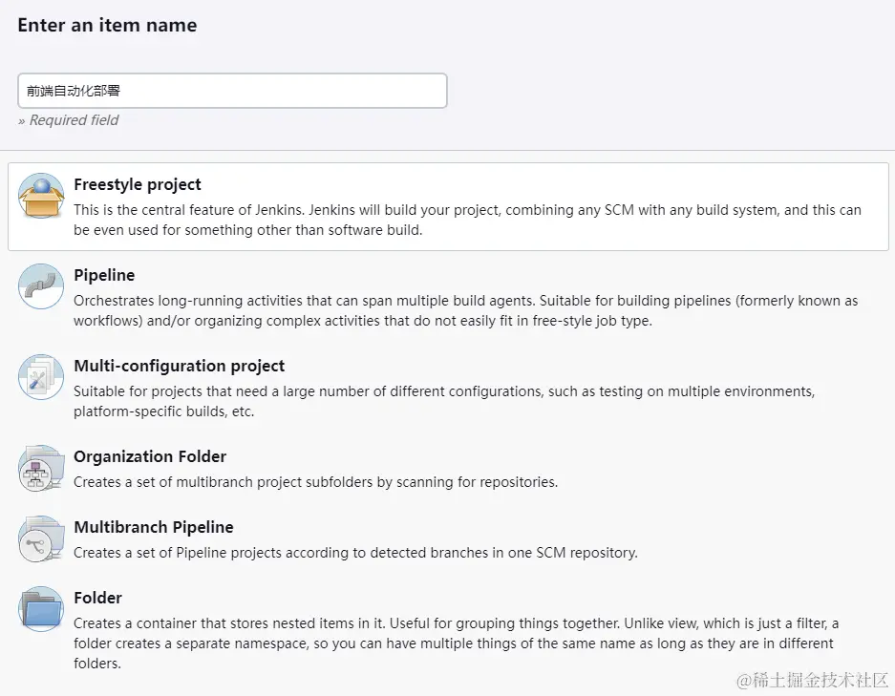This screenshot has width=895, height=696.
Task: Pick the Multi-configuration project title
Action: click(x=179, y=366)
